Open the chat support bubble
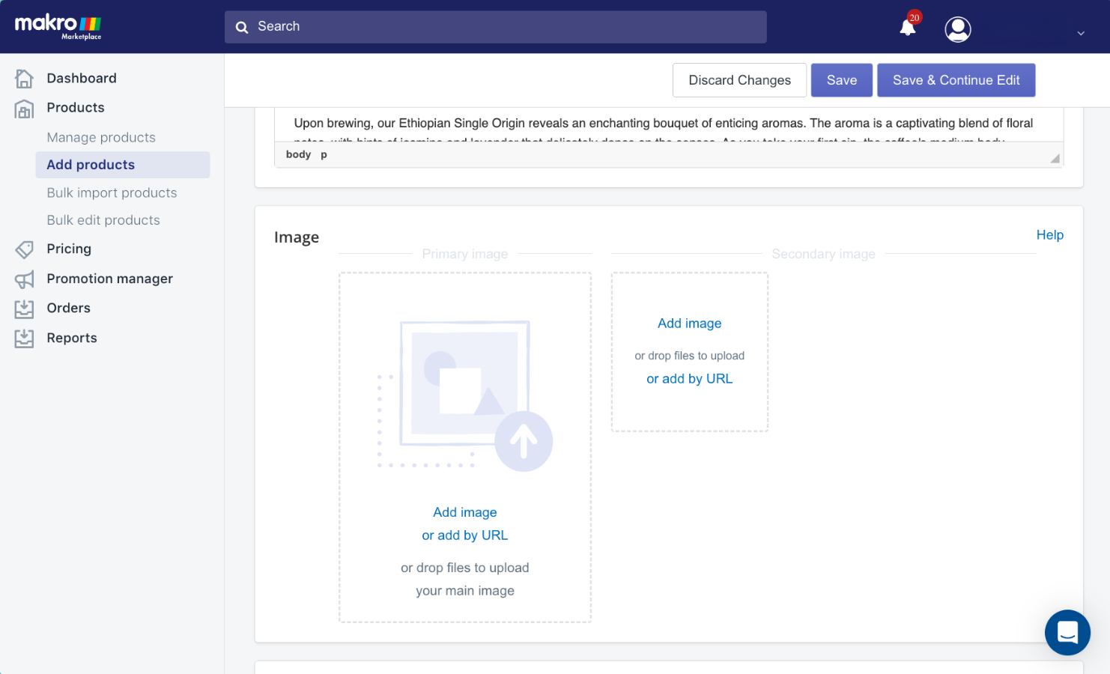This screenshot has height=674, width=1110. [1067, 633]
